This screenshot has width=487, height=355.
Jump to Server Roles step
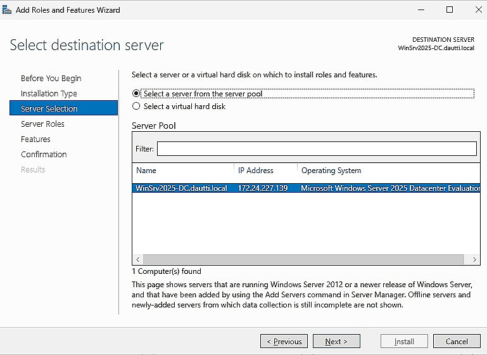click(42, 124)
